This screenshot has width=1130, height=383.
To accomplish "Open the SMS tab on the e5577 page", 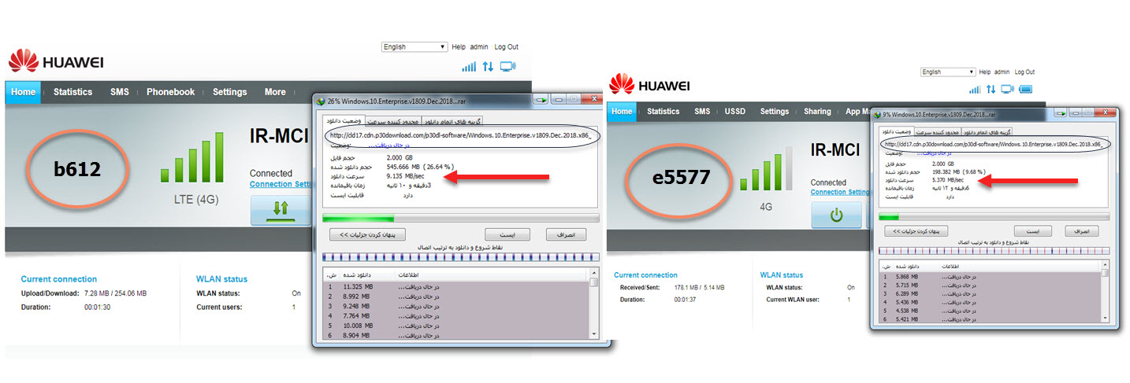I will [x=702, y=112].
